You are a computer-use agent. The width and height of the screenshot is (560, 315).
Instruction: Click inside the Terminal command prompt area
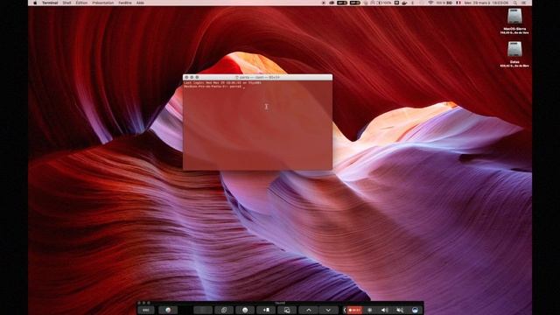point(257,125)
